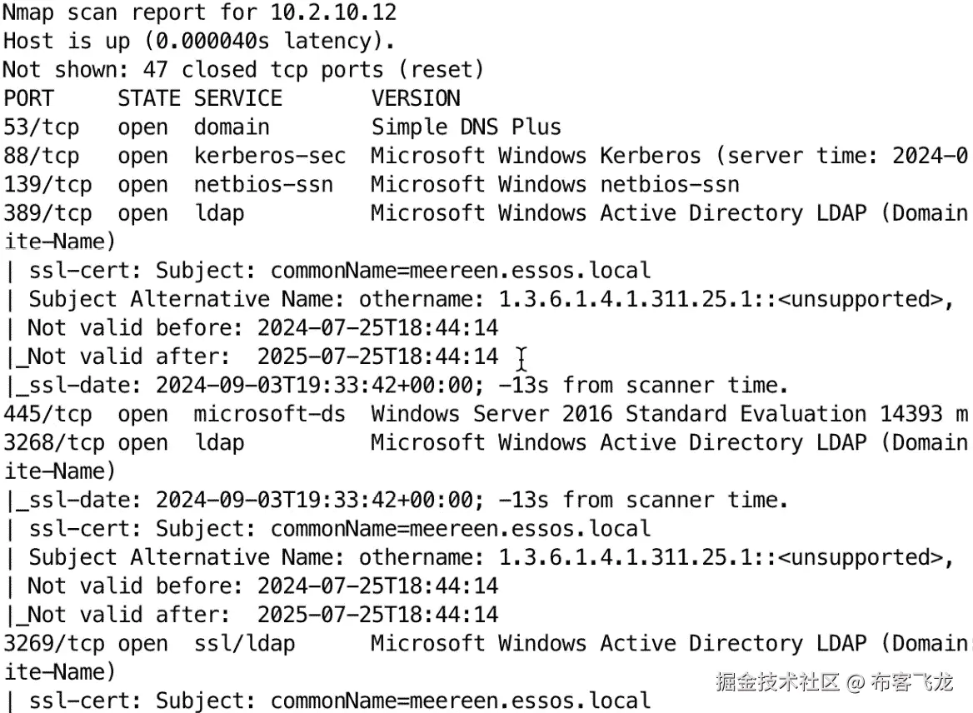Click the 445/tcp port entry
The height and width of the screenshot is (713, 973).
47,414
